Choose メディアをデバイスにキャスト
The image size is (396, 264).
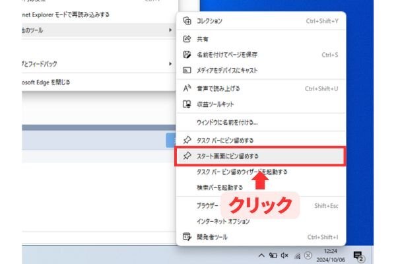(x=261, y=70)
